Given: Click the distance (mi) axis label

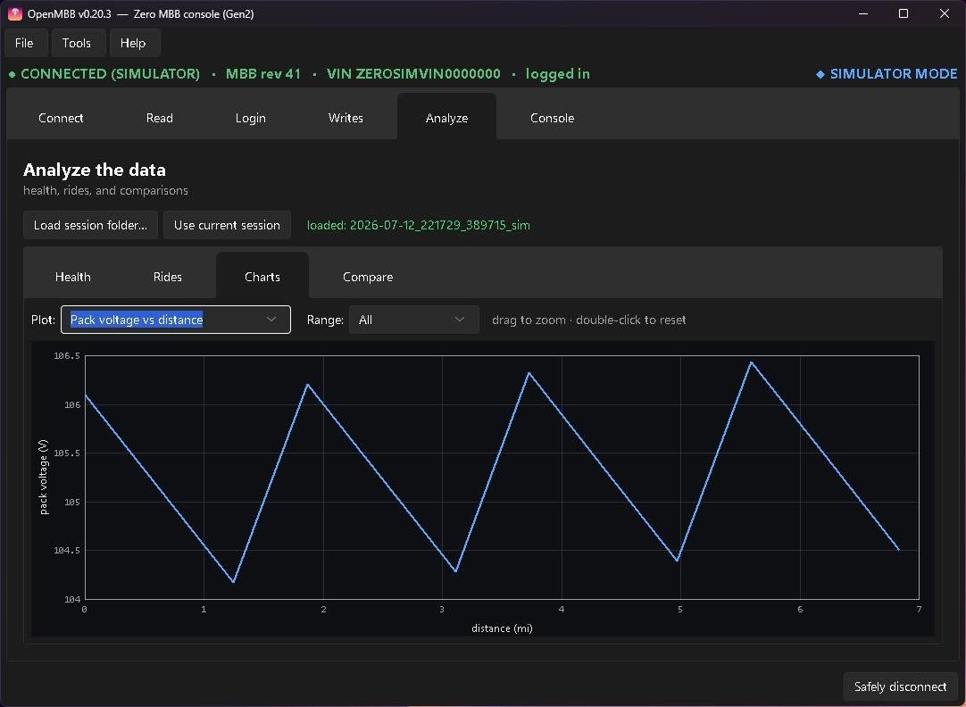Looking at the screenshot, I should tap(502, 628).
